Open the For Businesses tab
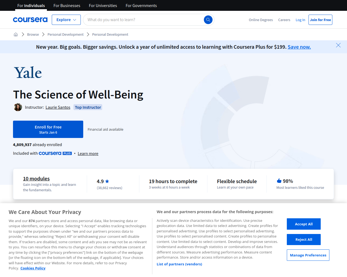Screen dimensions: 347x277 [x=67, y=5]
